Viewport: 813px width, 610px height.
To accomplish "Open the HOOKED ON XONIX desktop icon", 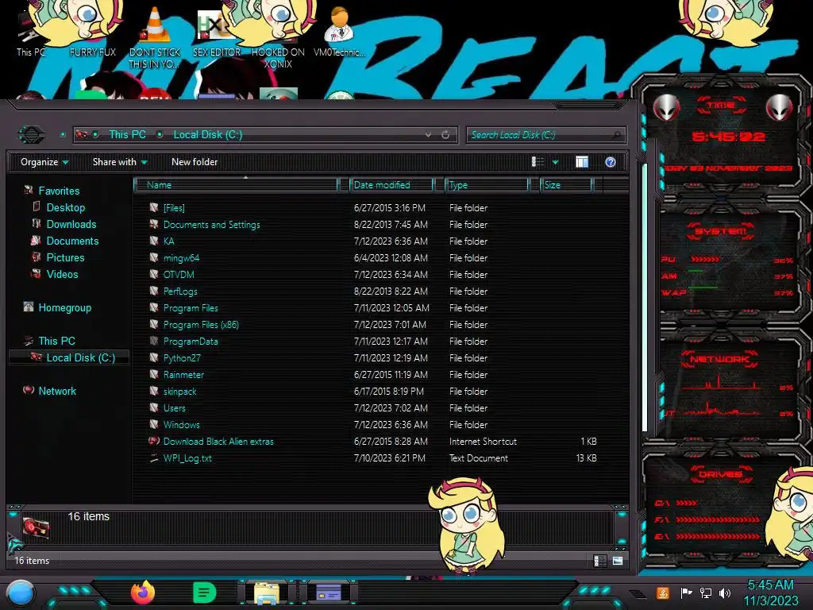I will [278, 37].
